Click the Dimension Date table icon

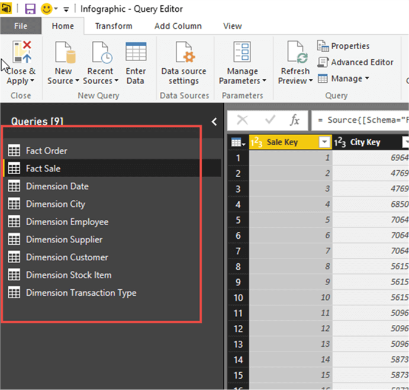point(14,186)
